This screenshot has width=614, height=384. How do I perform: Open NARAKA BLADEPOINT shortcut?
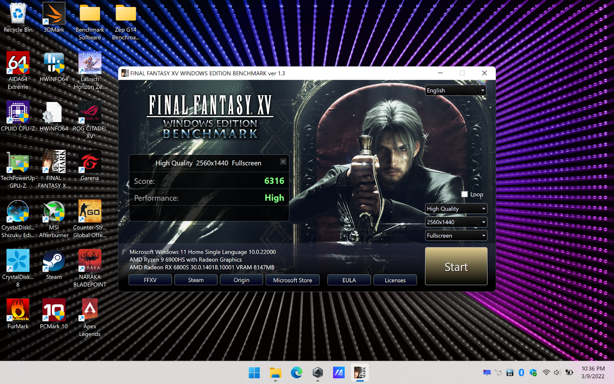[x=90, y=268]
